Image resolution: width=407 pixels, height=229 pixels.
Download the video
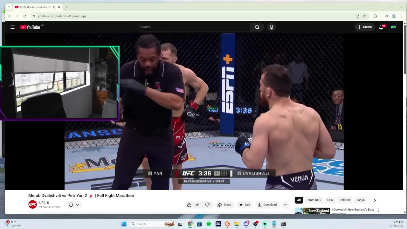pyautogui.click(x=267, y=205)
